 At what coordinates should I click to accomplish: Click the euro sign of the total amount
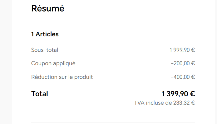(193, 94)
